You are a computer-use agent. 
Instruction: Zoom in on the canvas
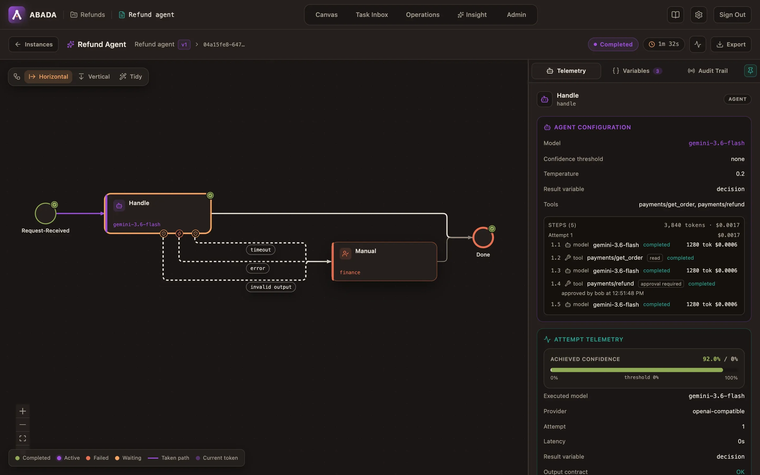[x=23, y=411]
